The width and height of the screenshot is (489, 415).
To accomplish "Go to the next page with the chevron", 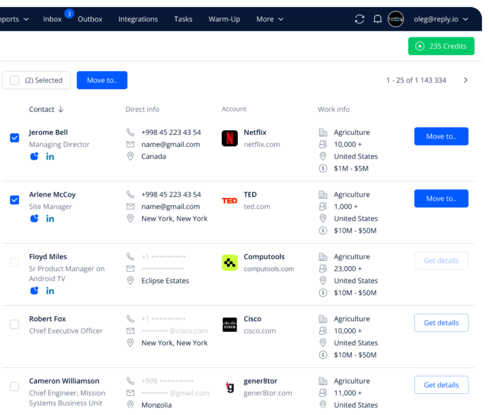I will (466, 81).
